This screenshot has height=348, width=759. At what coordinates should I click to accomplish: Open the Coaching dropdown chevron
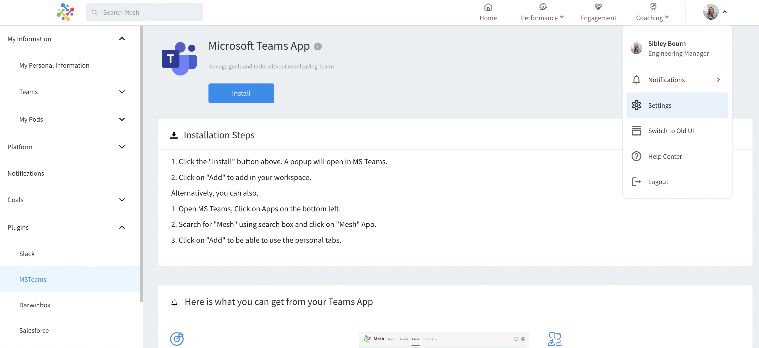[667, 17]
